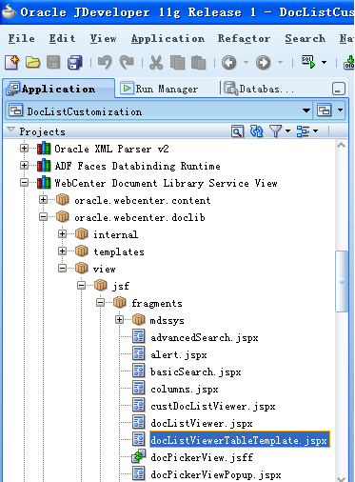Open the Refactor menu
This screenshot has width=355, height=482.
pyautogui.click(x=244, y=38)
